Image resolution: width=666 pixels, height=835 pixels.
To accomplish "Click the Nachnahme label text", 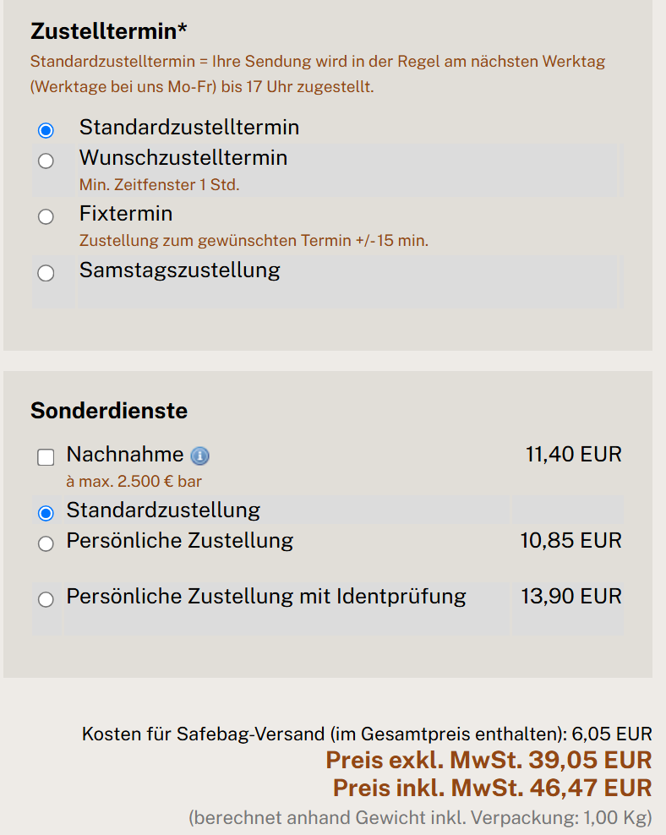I will coord(124,455).
